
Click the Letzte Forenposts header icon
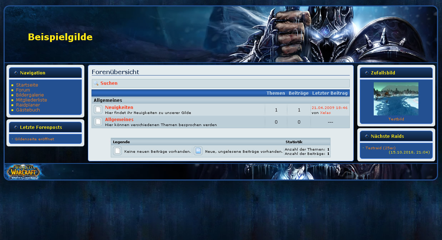click(x=16, y=127)
